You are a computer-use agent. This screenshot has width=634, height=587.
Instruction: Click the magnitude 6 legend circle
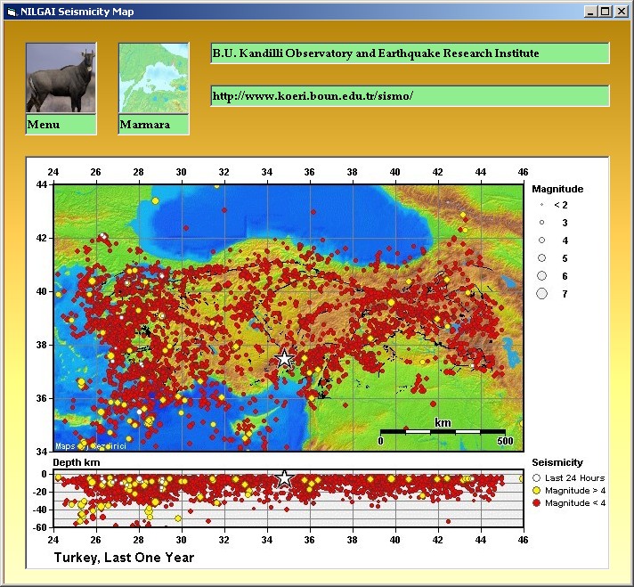click(541, 276)
